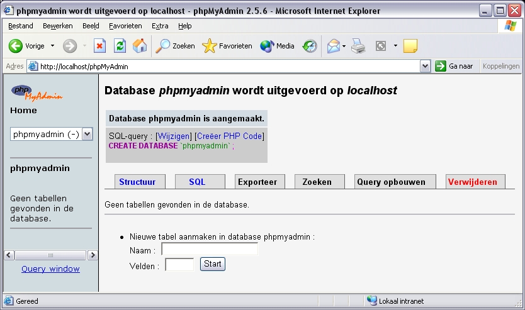Switch to the Zoeken tab
The image size is (525, 310).
[x=319, y=182]
